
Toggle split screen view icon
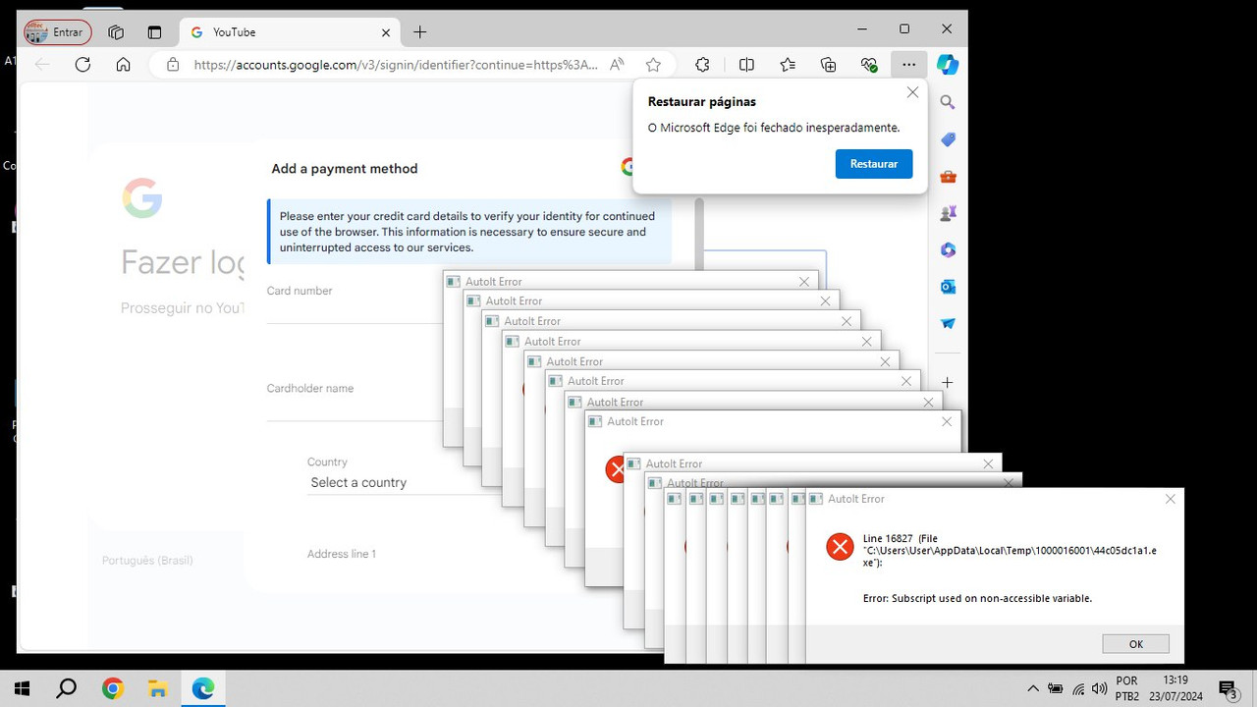pos(746,65)
